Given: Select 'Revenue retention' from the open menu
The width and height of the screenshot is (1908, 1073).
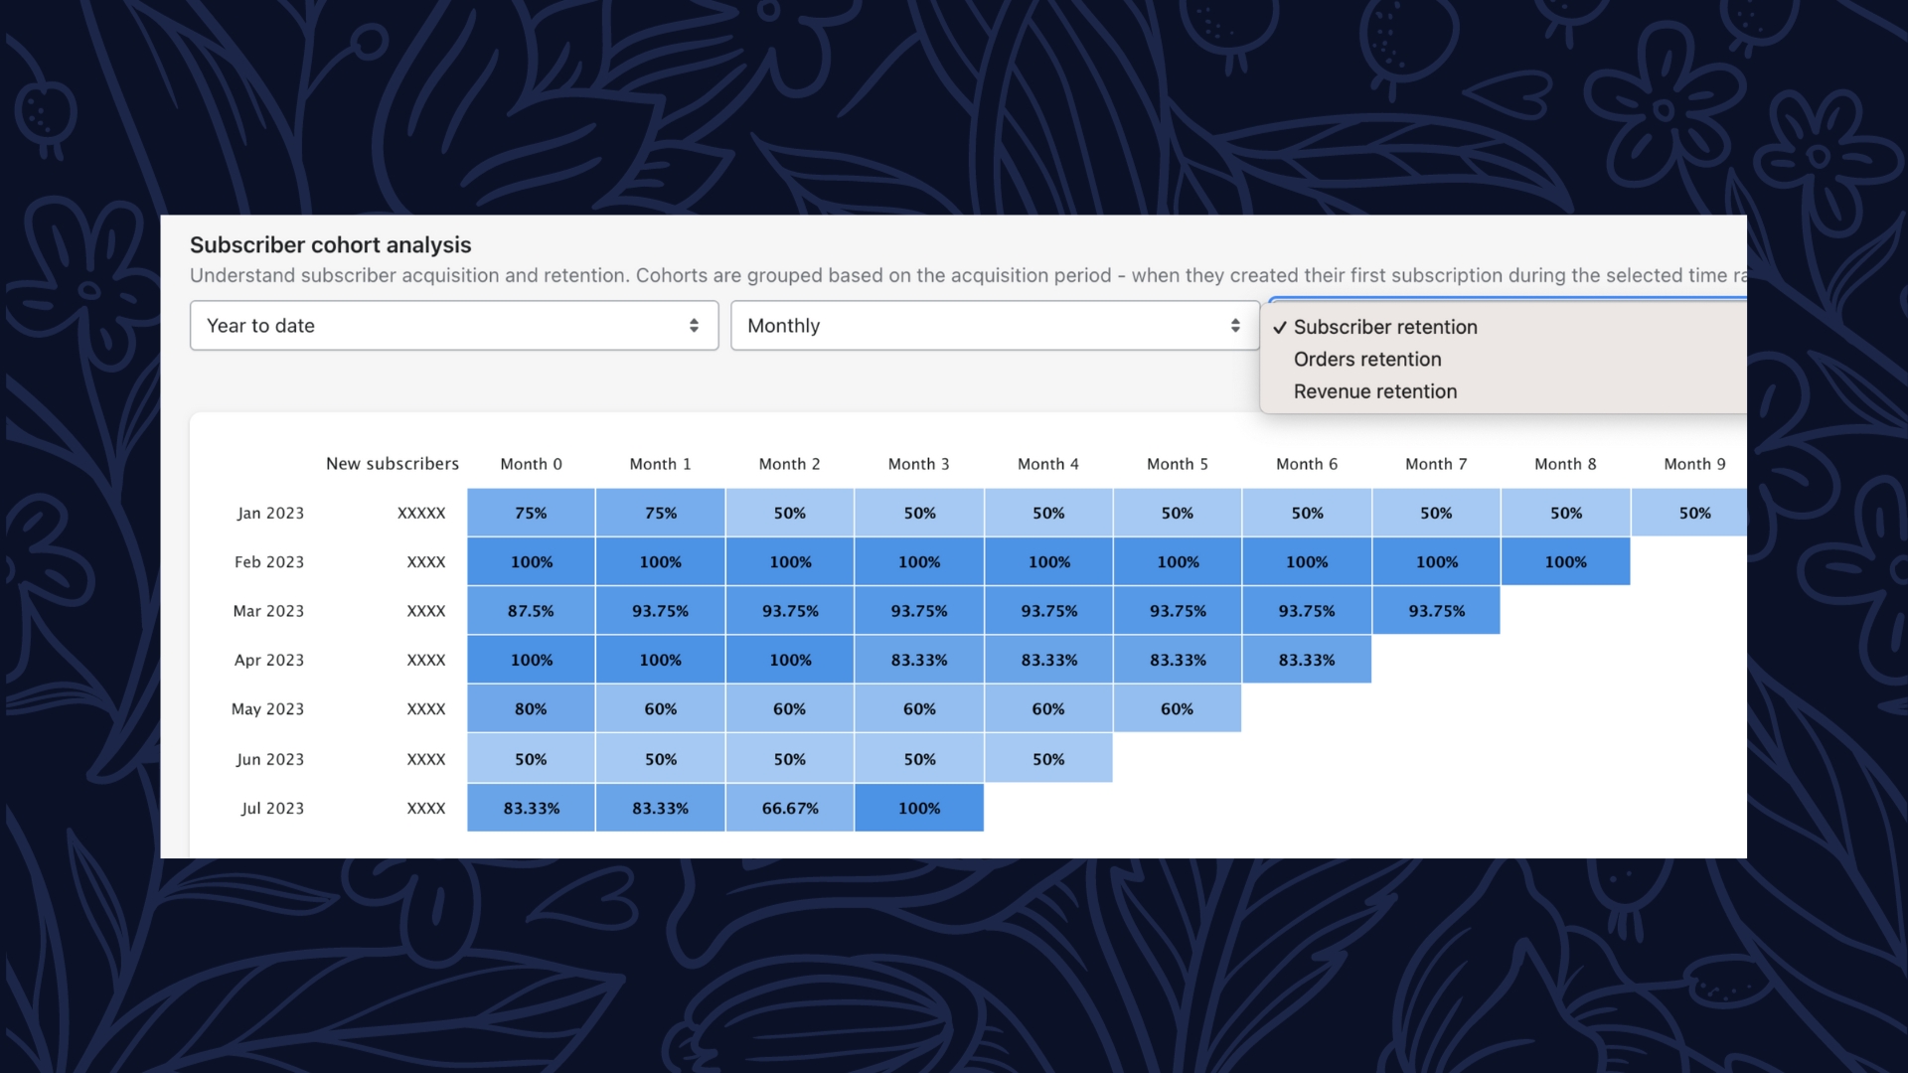Looking at the screenshot, I should pyautogui.click(x=1374, y=390).
